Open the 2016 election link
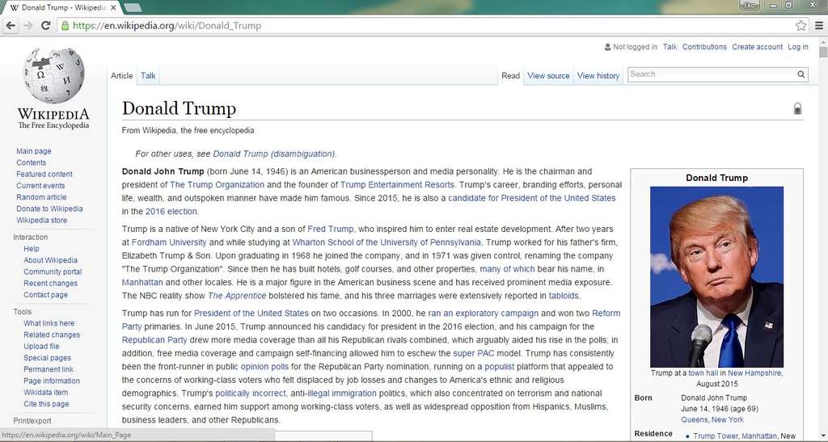This screenshot has height=442, width=828. coord(171,212)
